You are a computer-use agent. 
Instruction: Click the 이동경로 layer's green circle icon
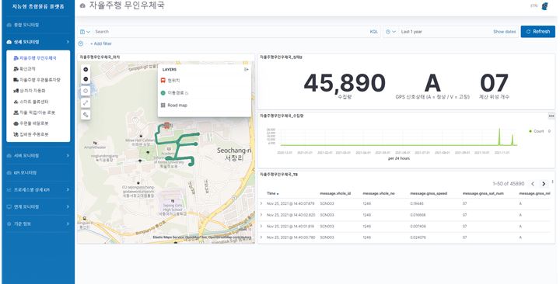click(163, 92)
